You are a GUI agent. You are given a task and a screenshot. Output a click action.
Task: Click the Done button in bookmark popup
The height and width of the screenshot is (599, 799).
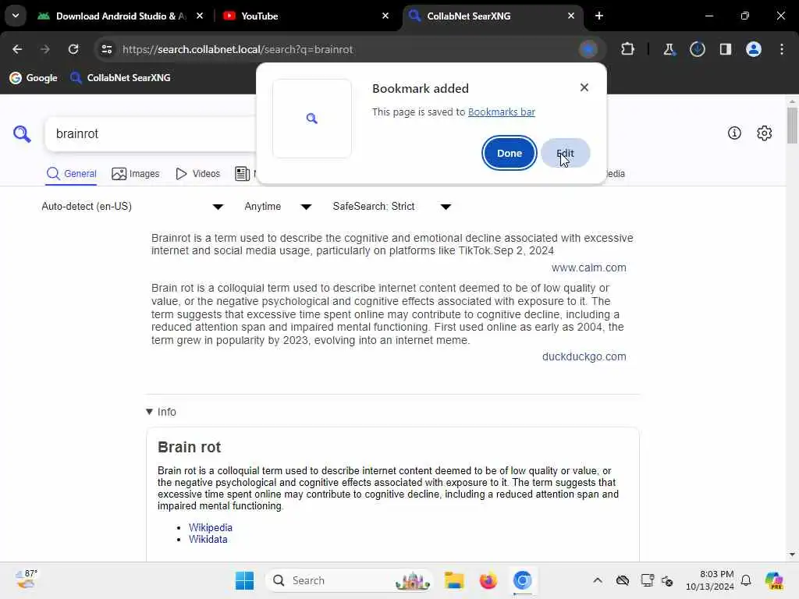click(x=509, y=154)
